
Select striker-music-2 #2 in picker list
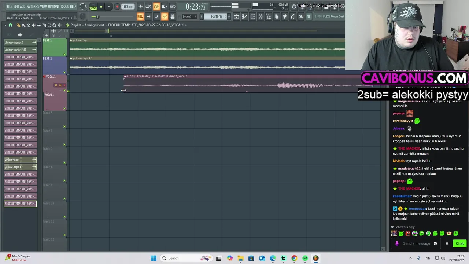20,49
